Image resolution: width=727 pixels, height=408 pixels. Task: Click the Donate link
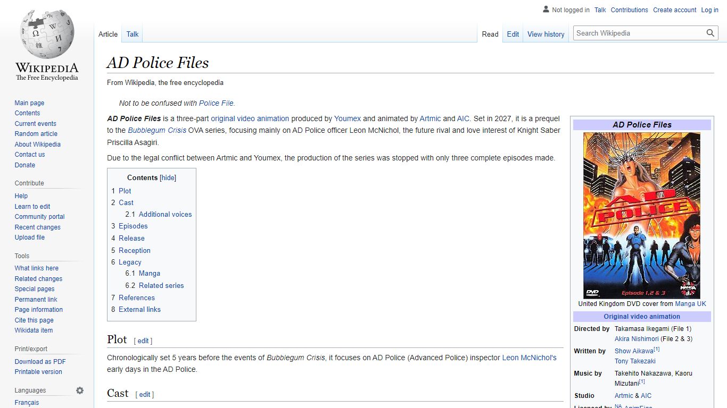(x=24, y=165)
